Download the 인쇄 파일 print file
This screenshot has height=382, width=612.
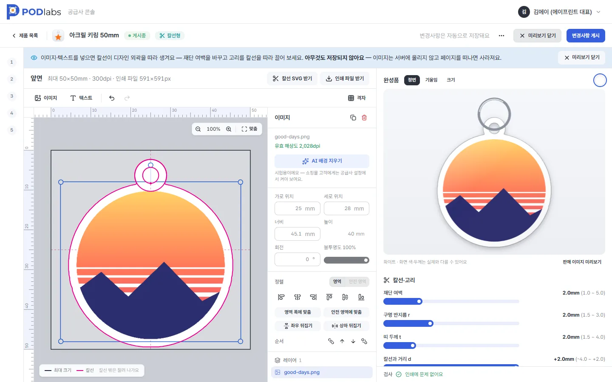pos(345,79)
